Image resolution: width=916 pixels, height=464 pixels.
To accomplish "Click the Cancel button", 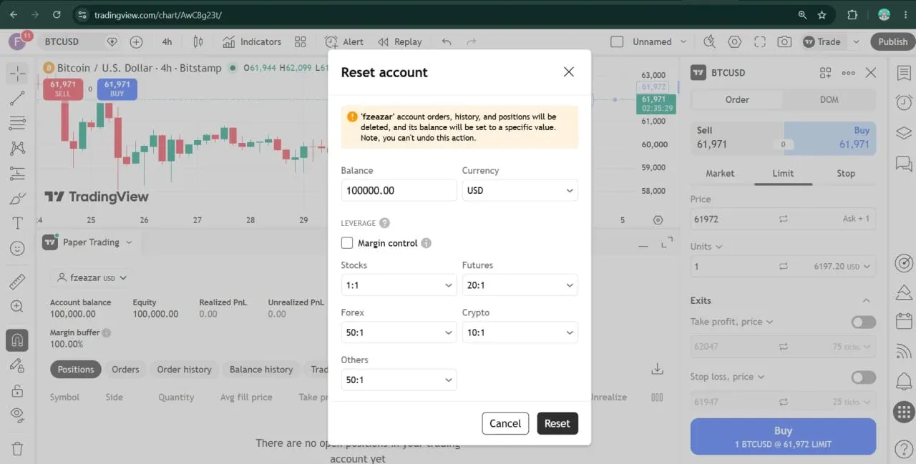I will coord(505,423).
